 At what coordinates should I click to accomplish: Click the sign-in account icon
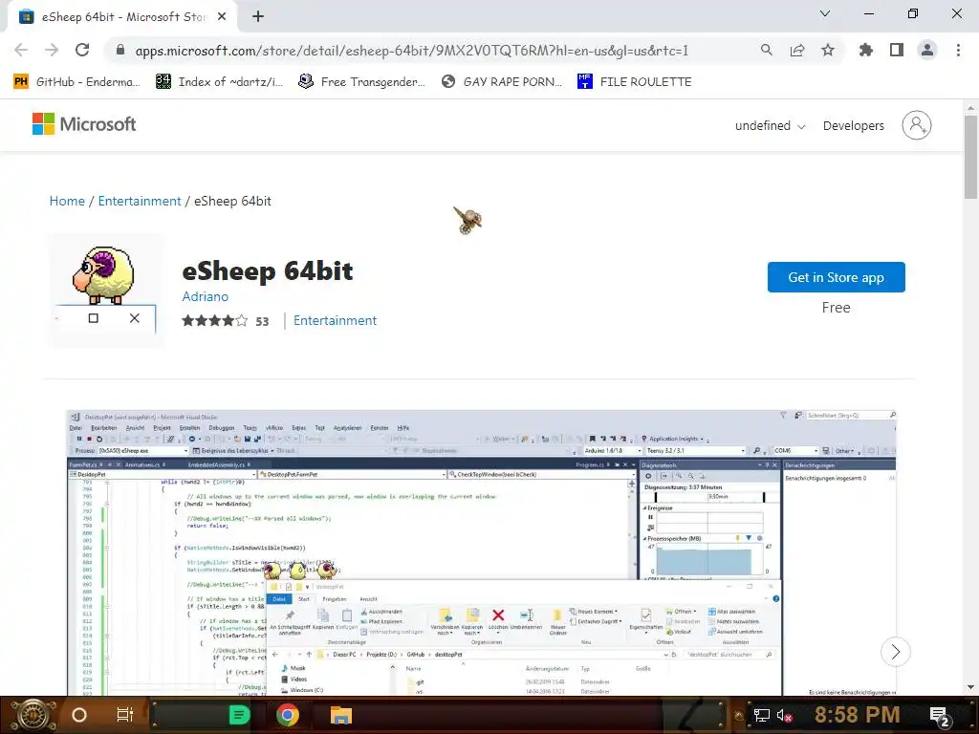[916, 125]
